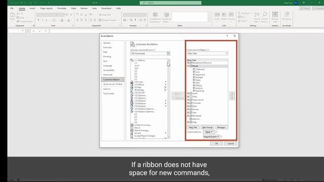
Task: Select Trust Center category in Excel Options
Action: click(x=108, y=94)
